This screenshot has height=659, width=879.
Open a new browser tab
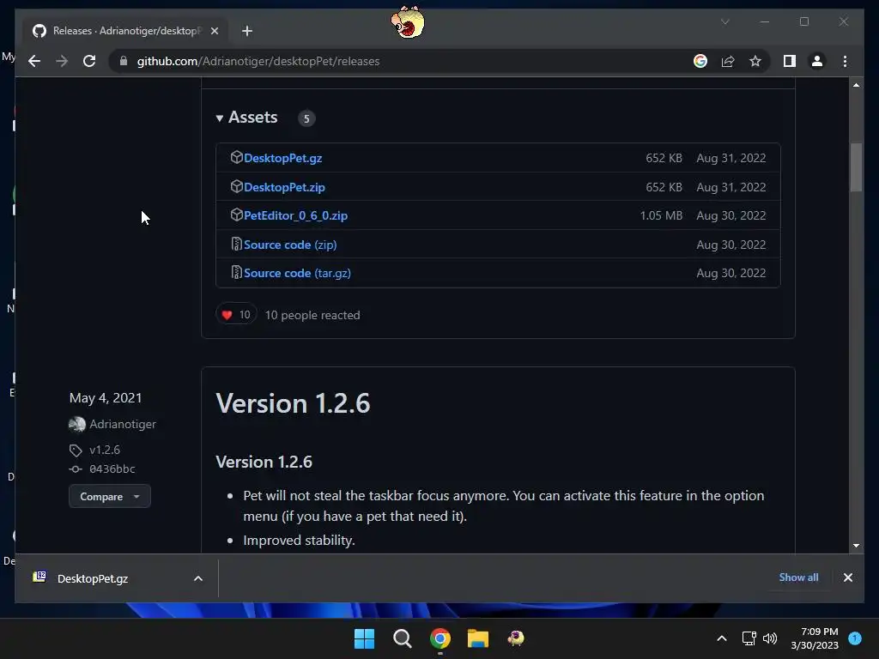coord(247,31)
